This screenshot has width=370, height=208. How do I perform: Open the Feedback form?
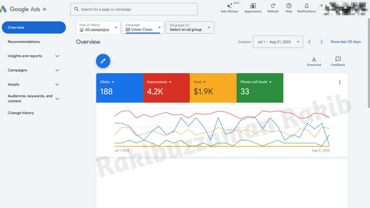click(337, 61)
